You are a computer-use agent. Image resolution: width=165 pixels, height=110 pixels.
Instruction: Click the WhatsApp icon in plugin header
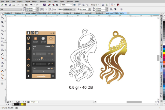[32, 33]
